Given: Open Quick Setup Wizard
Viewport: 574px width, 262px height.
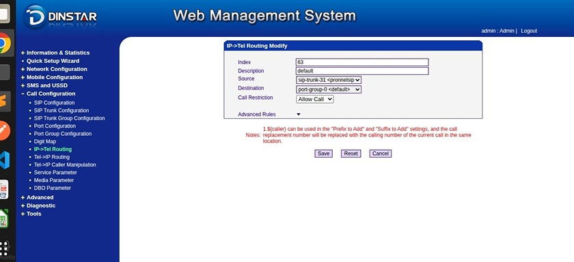Looking at the screenshot, I should coord(53,61).
